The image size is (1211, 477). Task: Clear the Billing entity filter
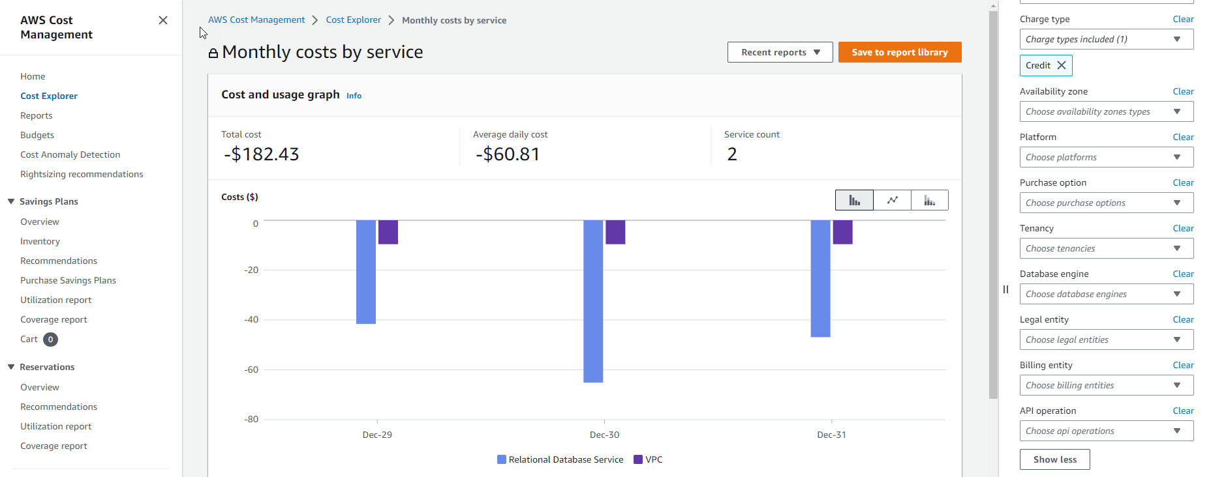(x=1183, y=365)
